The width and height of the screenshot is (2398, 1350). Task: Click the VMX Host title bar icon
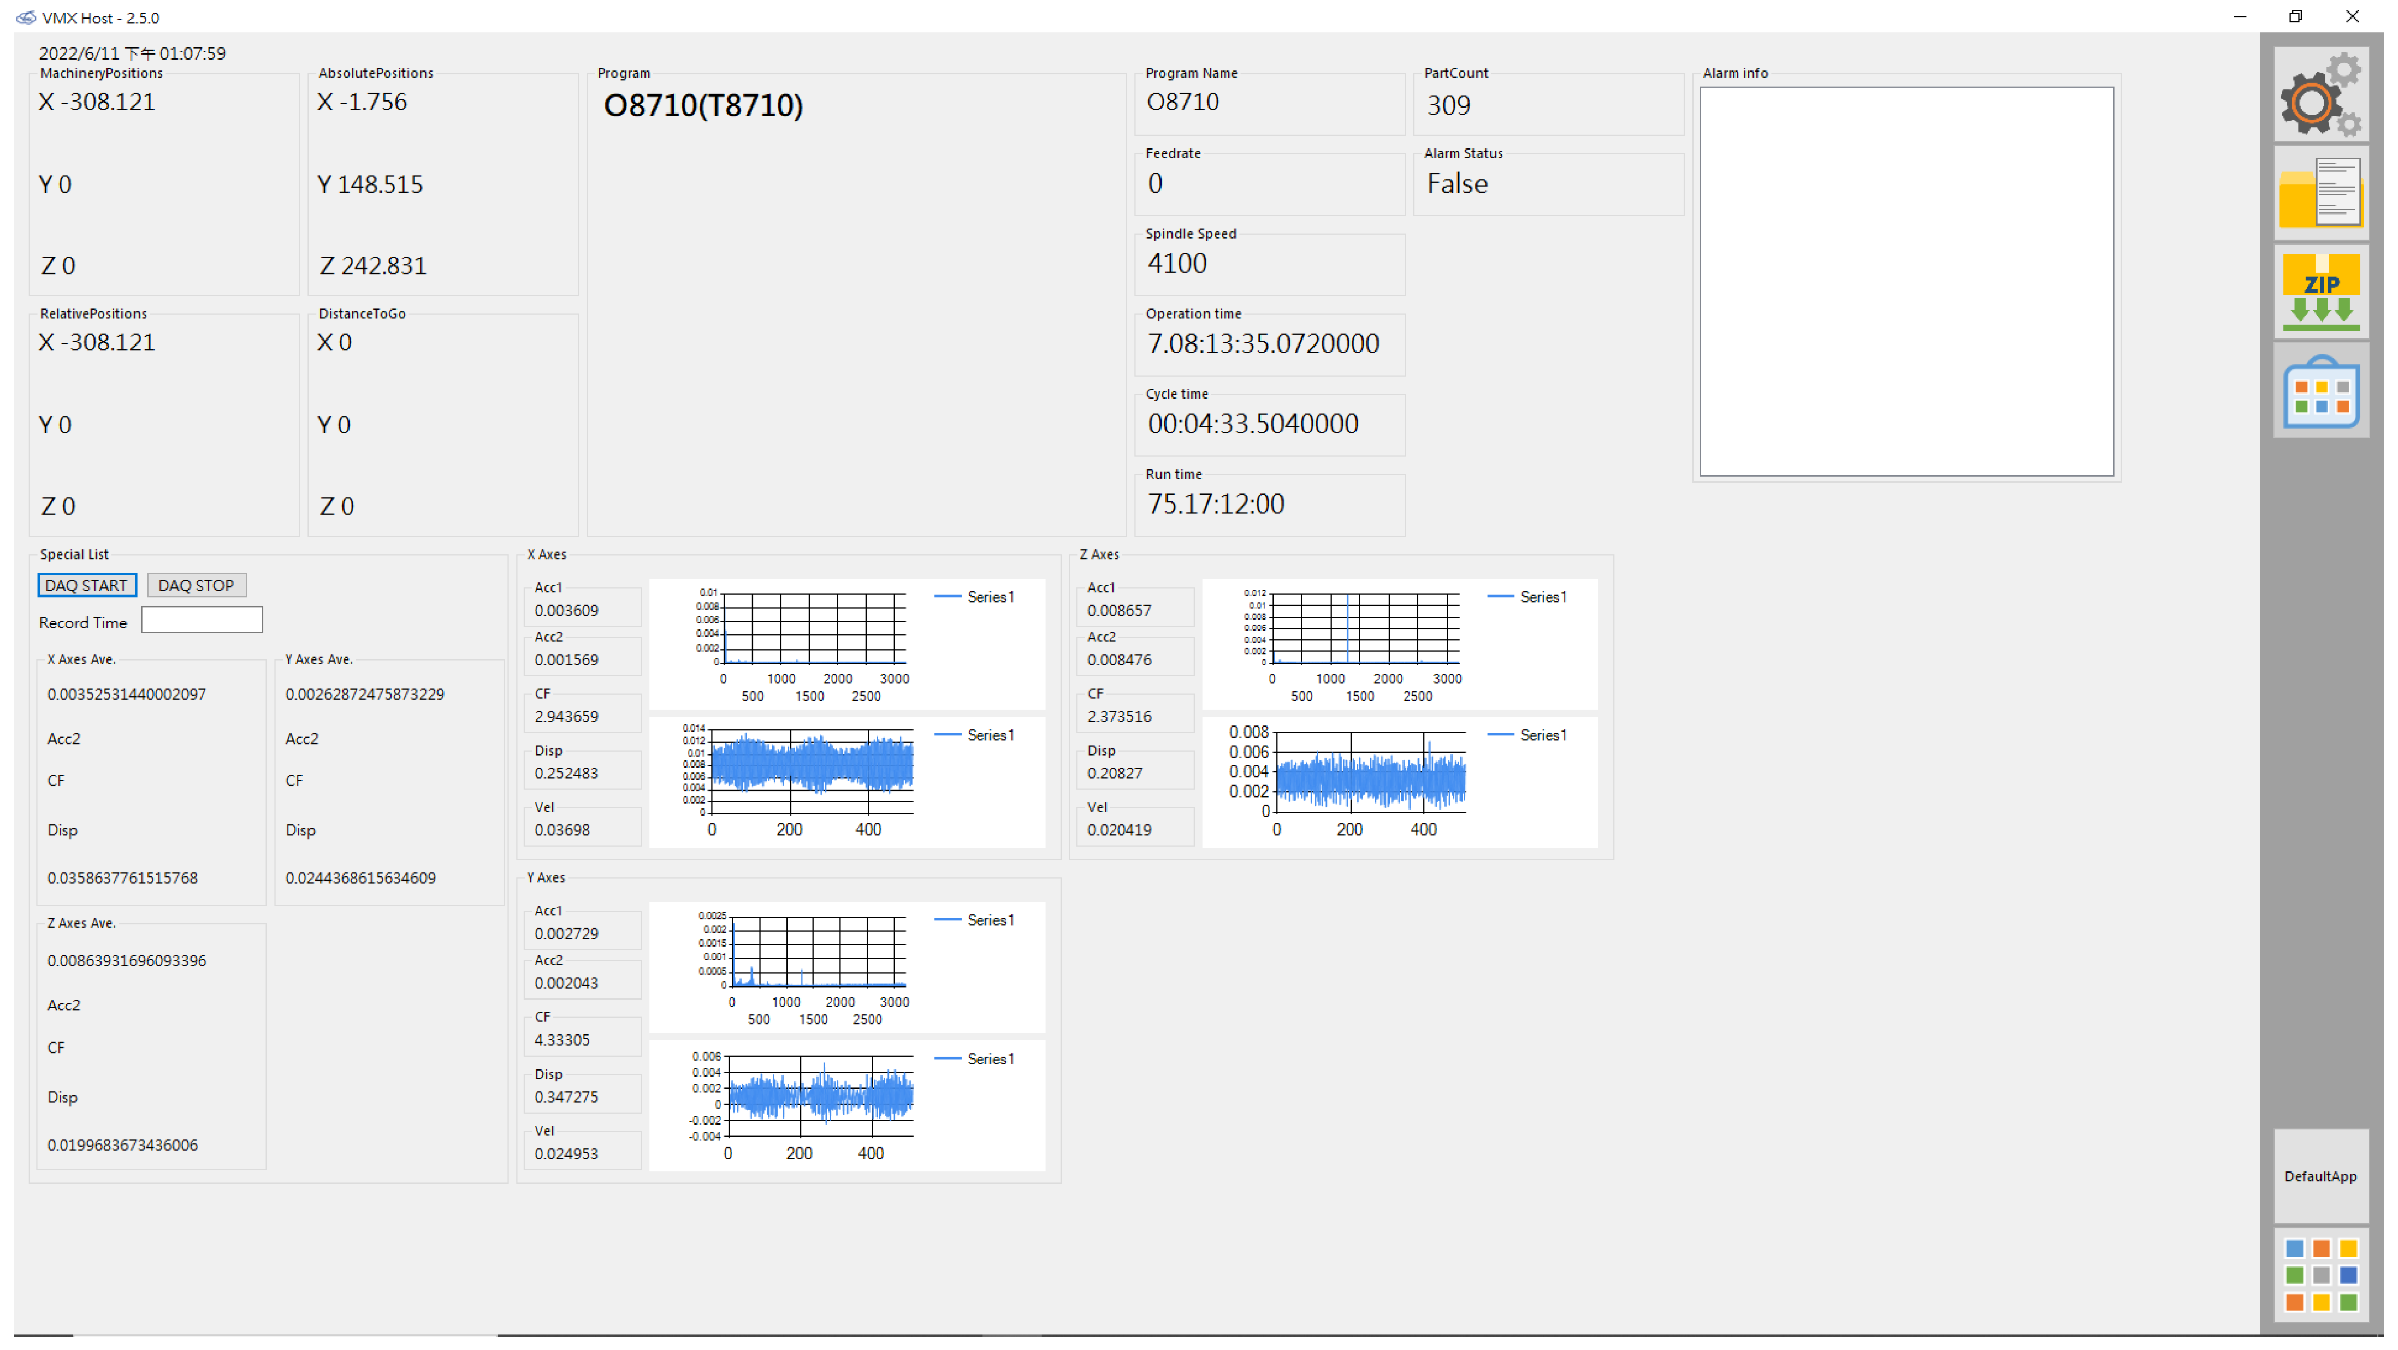point(25,17)
